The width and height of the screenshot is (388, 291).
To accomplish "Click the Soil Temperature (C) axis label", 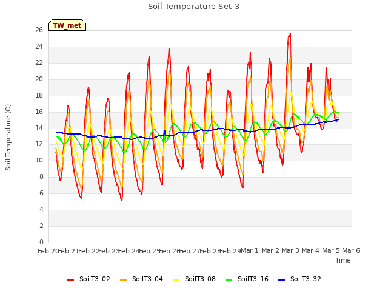I will coord(8,138).
